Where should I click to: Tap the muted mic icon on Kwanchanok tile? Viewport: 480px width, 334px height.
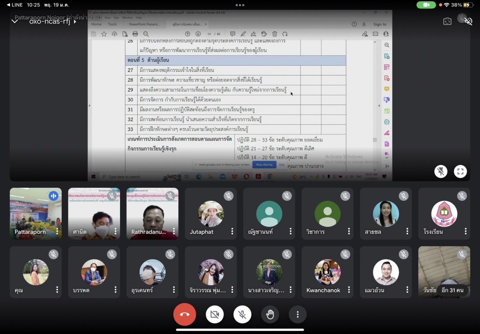click(345, 254)
